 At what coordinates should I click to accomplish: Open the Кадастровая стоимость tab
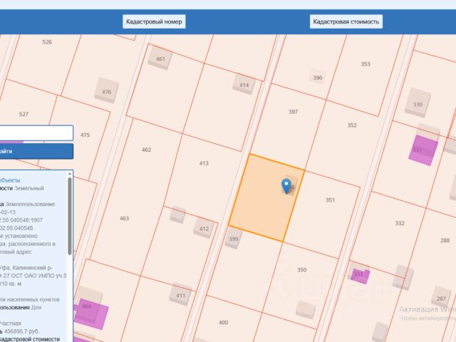pyautogui.click(x=346, y=21)
